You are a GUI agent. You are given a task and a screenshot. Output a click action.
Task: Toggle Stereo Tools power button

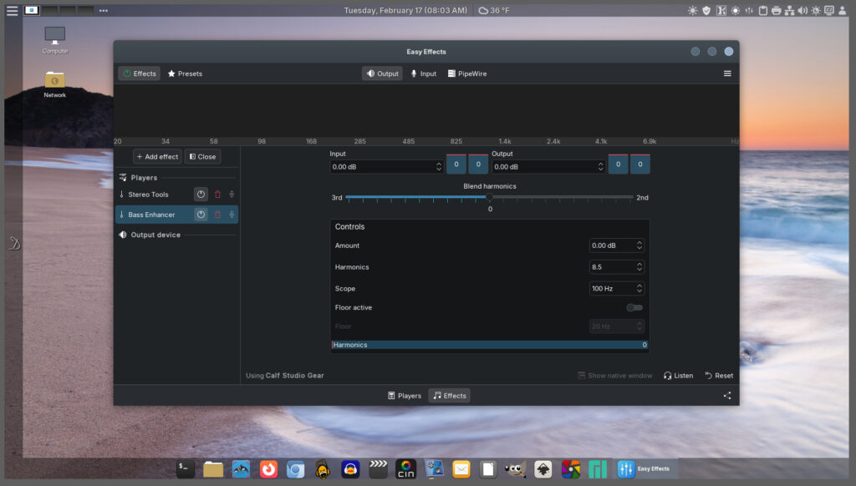201,195
